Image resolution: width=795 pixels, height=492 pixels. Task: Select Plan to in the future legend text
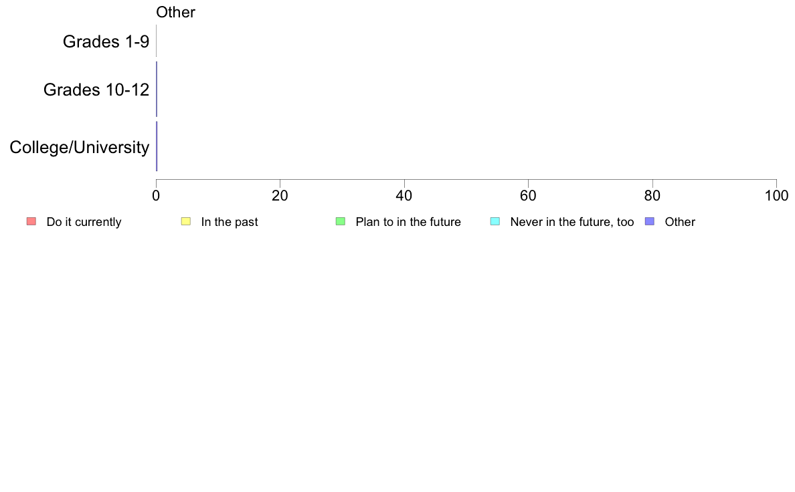pyautogui.click(x=408, y=222)
